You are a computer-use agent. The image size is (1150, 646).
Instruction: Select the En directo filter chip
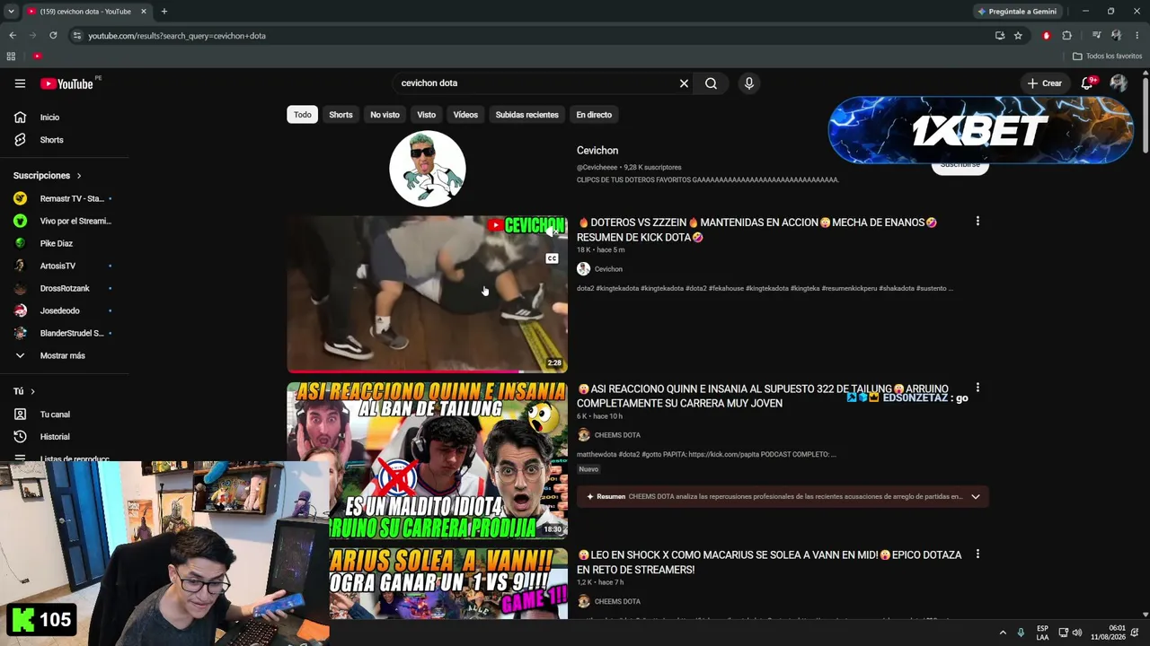coord(594,115)
